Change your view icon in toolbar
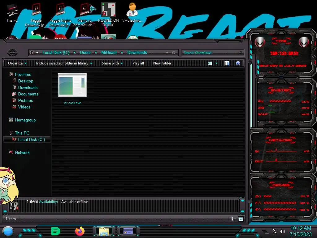The width and height of the screenshot is (317, 238). 210,63
